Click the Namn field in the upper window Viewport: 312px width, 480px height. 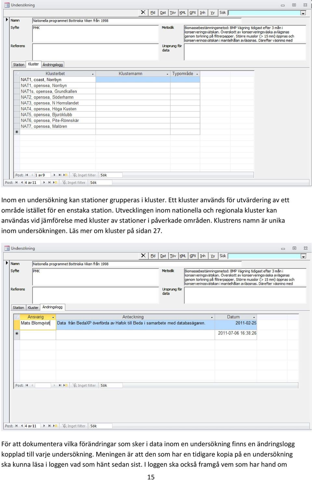tap(136, 21)
